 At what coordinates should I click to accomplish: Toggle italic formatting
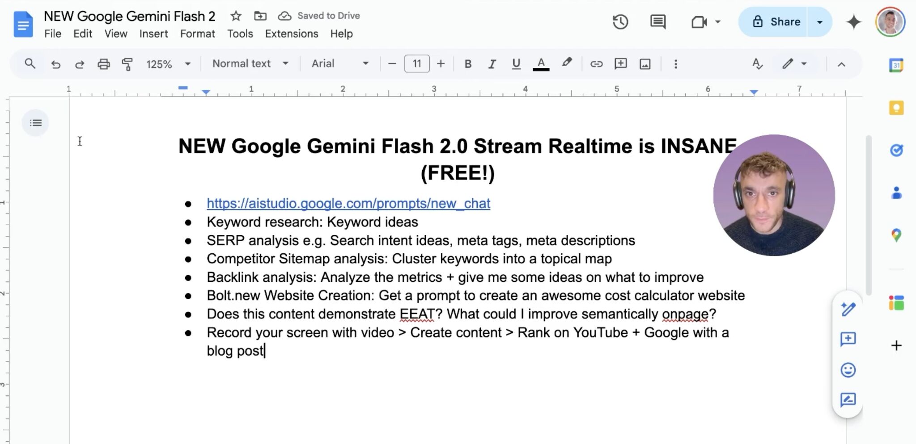coord(492,63)
